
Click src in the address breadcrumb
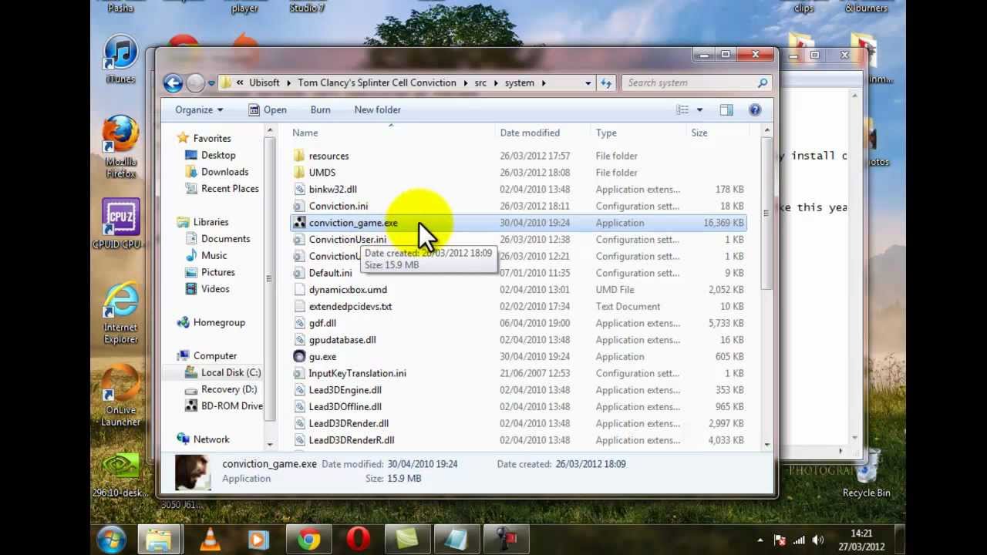point(480,82)
